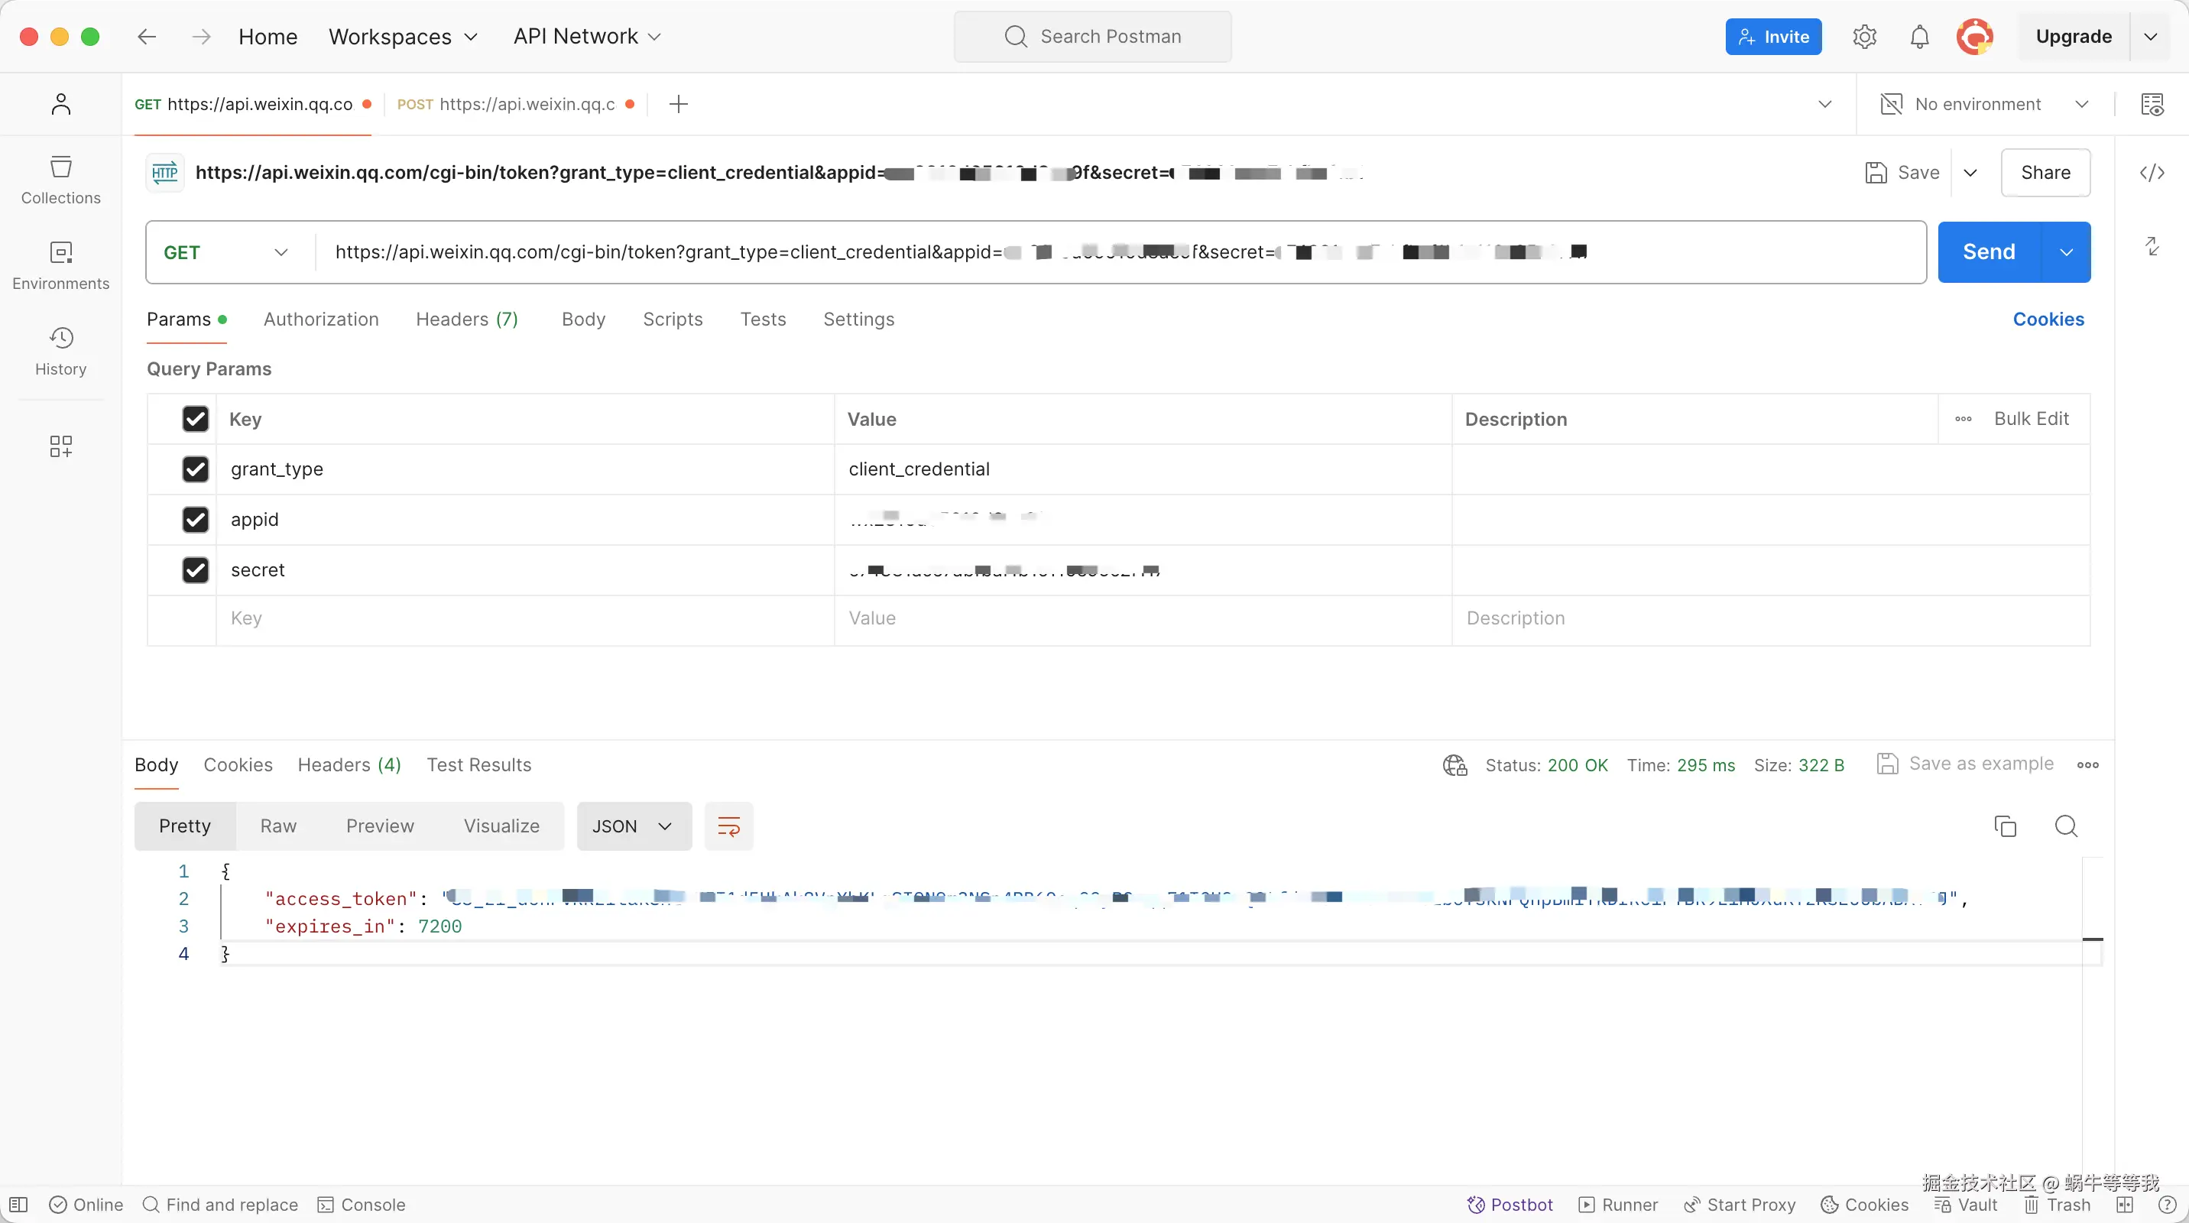Search the response with magnifier icon

pyautogui.click(x=2066, y=826)
